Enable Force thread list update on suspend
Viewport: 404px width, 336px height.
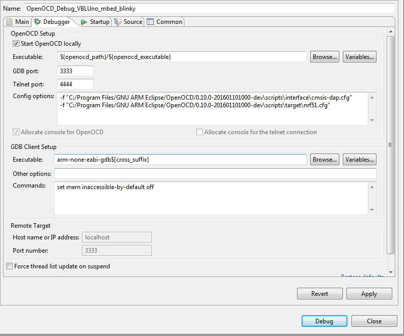pyautogui.click(x=10, y=266)
